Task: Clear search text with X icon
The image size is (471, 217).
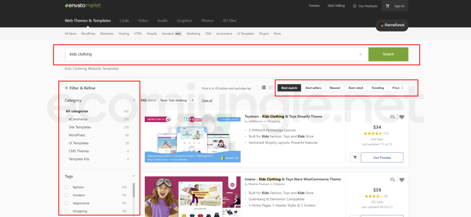Action: (x=361, y=54)
